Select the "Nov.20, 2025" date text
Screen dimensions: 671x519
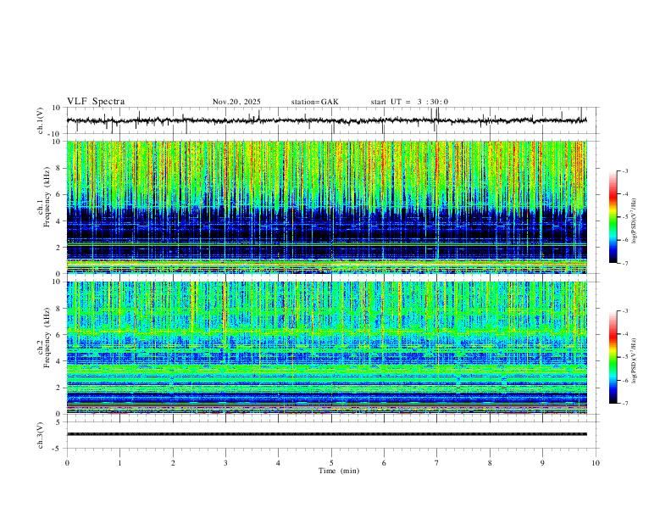(236, 102)
